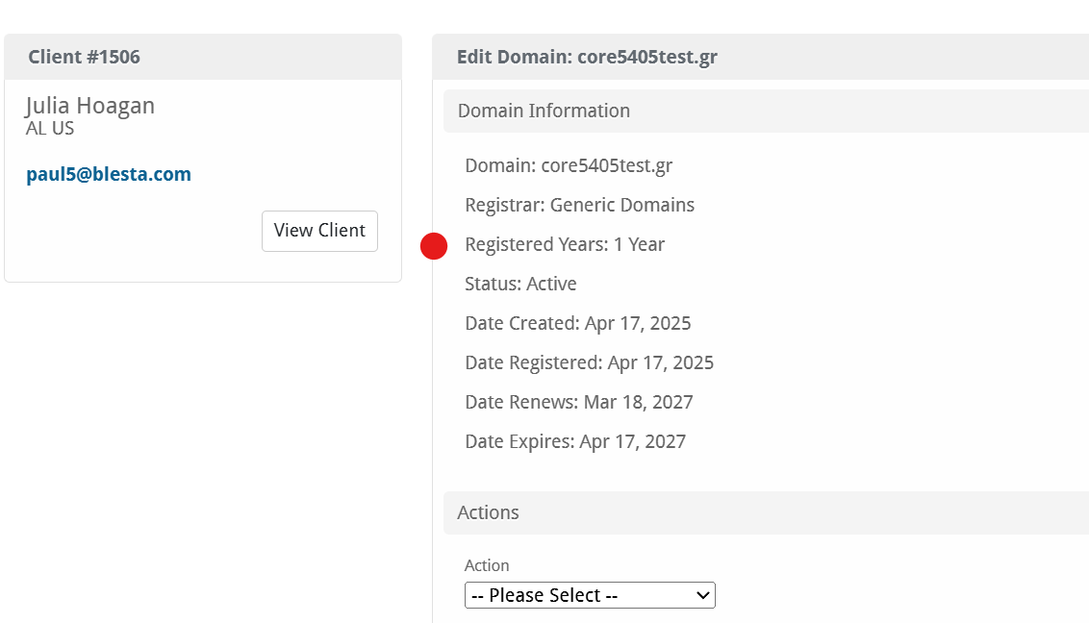Click the Date Renews: Mar 18, 2027 line

(x=578, y=402)
